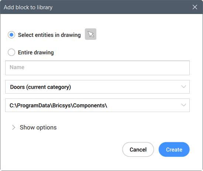Click the 'Doors (current category)' text
Screen dimensions: 203x171
click(41, 87)
